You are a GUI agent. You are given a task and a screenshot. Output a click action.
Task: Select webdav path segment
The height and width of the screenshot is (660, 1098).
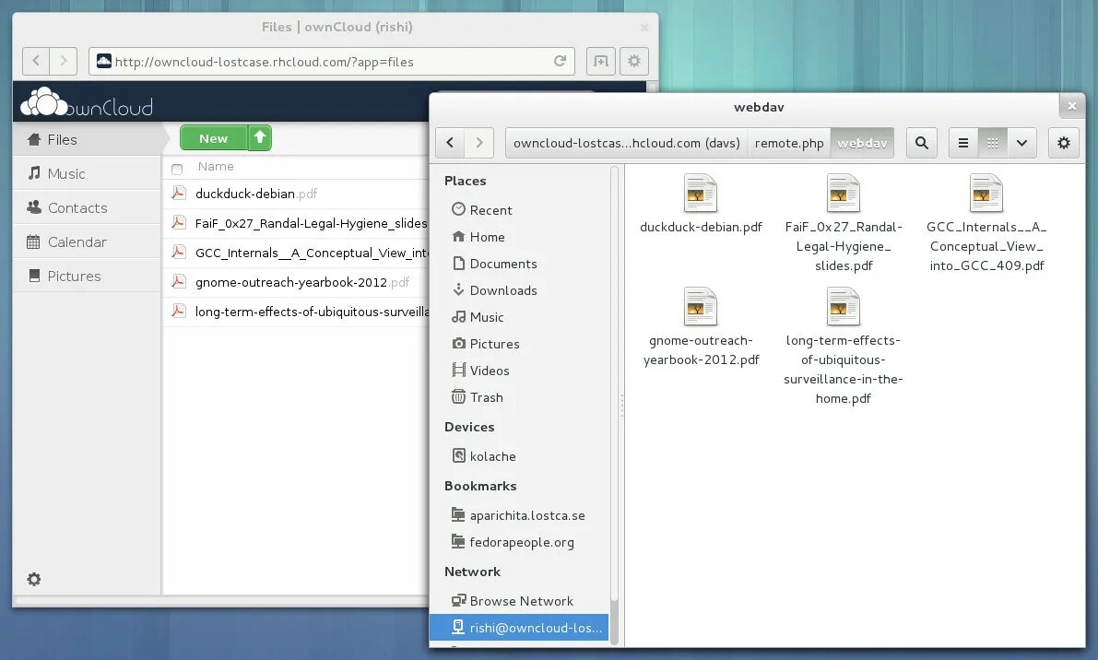pyautogui.click(x=862, y=143)
